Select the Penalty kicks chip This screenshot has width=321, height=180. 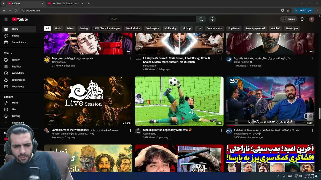(133, 28)
